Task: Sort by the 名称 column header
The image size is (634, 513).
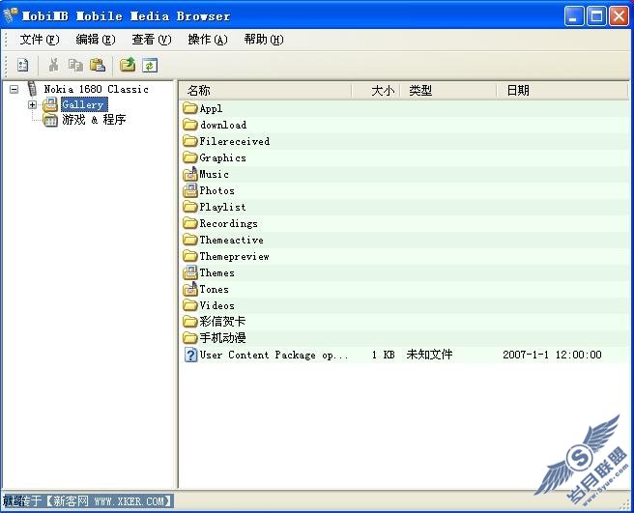Action: click(265, 91)
